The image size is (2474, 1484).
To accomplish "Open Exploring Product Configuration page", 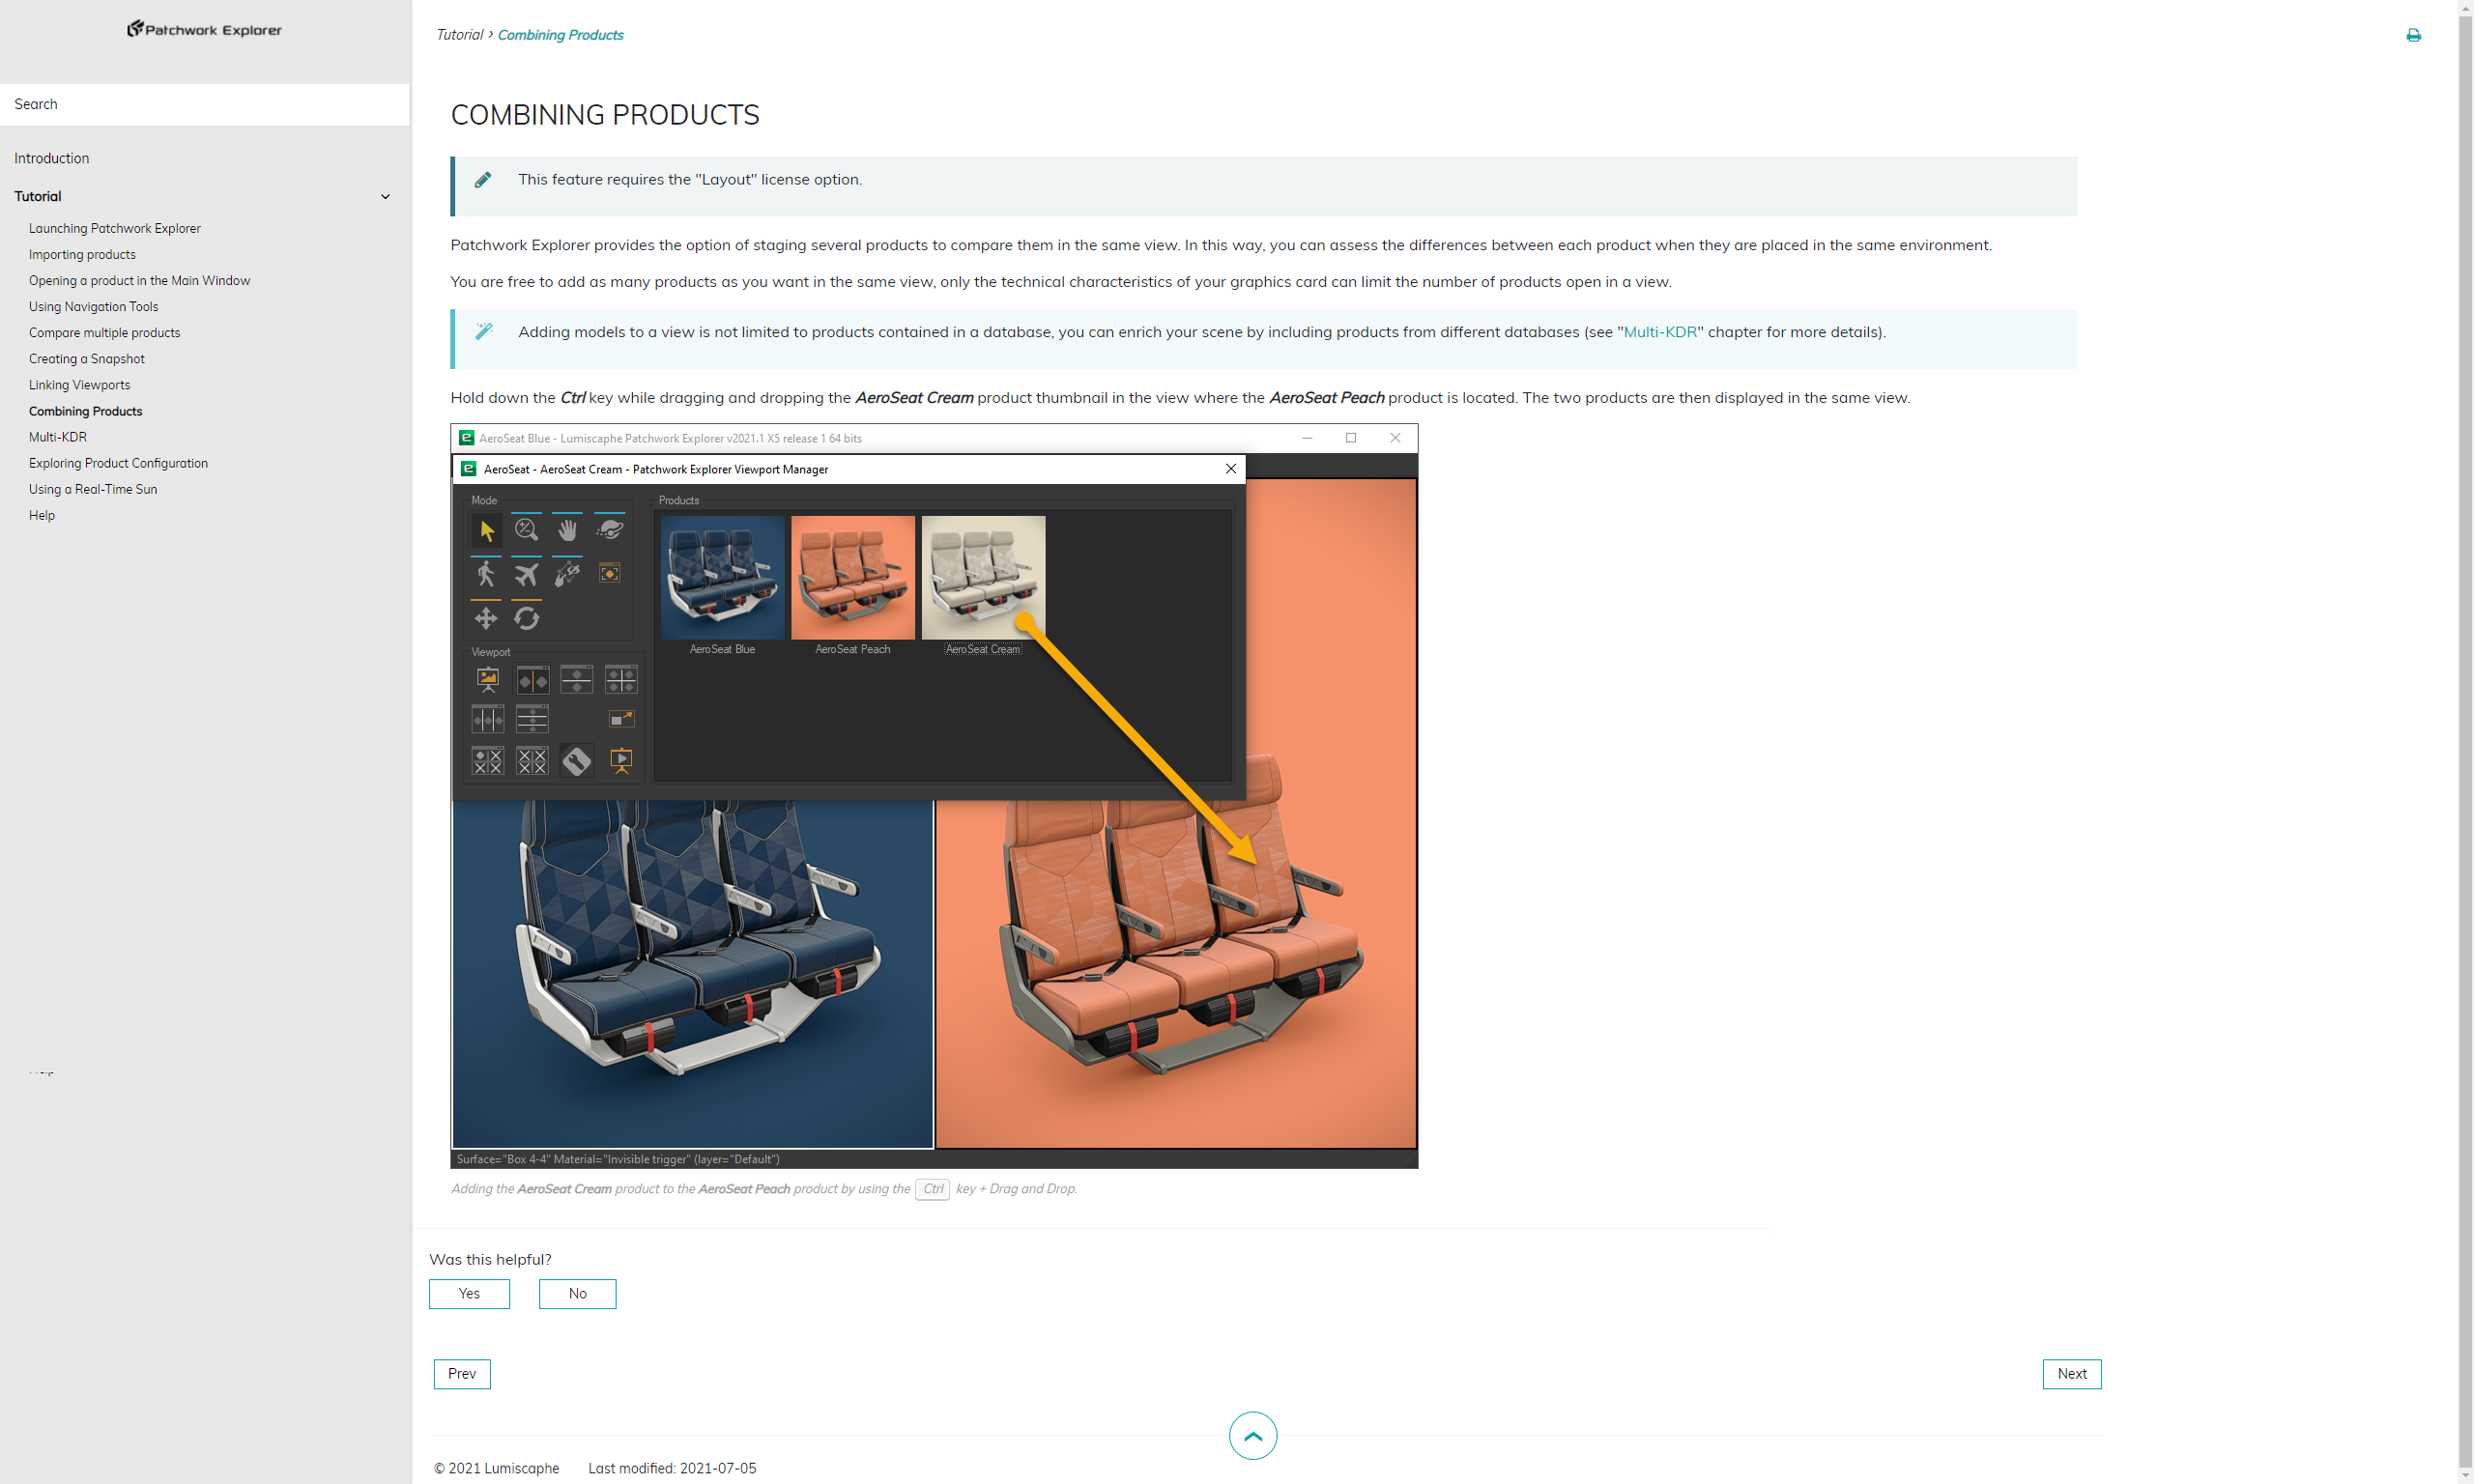I will click(118, 463).
